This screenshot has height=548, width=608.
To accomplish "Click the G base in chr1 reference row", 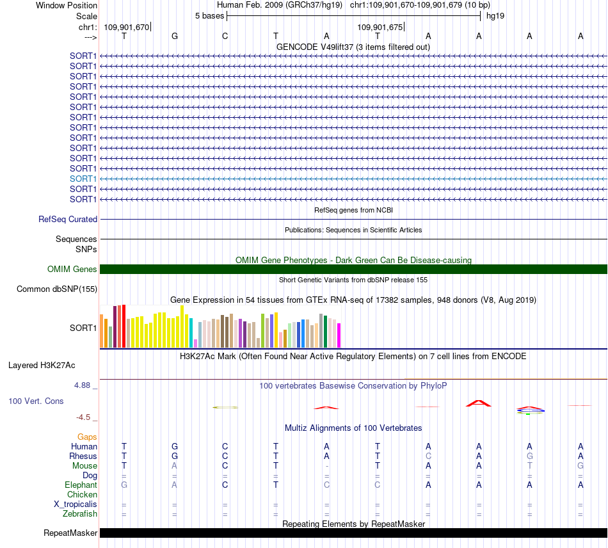I will (x=175, y=36).
